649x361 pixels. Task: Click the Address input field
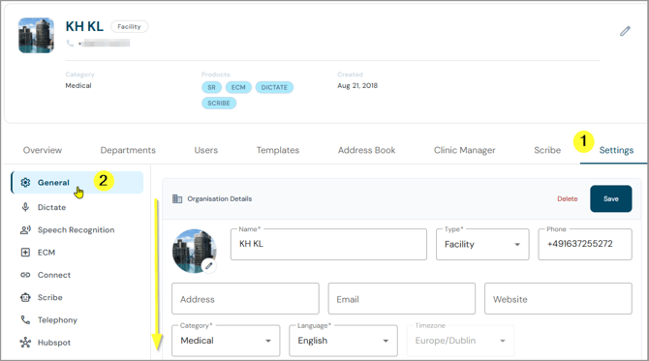[245, 298]
